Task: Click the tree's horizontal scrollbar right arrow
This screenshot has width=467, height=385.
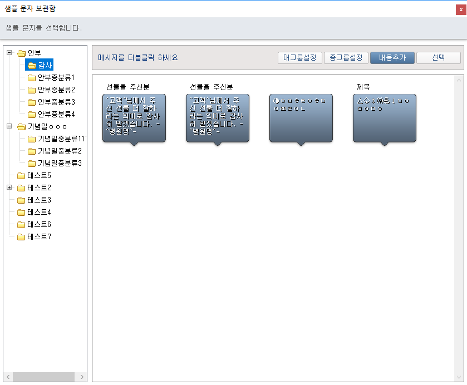Action: tap(82, 377)
